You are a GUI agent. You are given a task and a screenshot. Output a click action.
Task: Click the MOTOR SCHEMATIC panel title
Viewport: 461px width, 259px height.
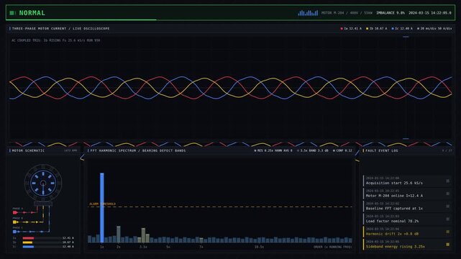click(28, 150)
